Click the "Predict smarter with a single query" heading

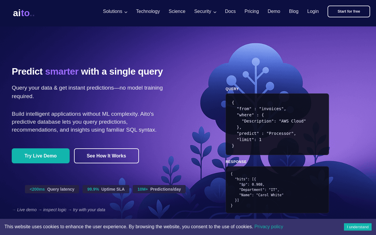pos(87,71)
